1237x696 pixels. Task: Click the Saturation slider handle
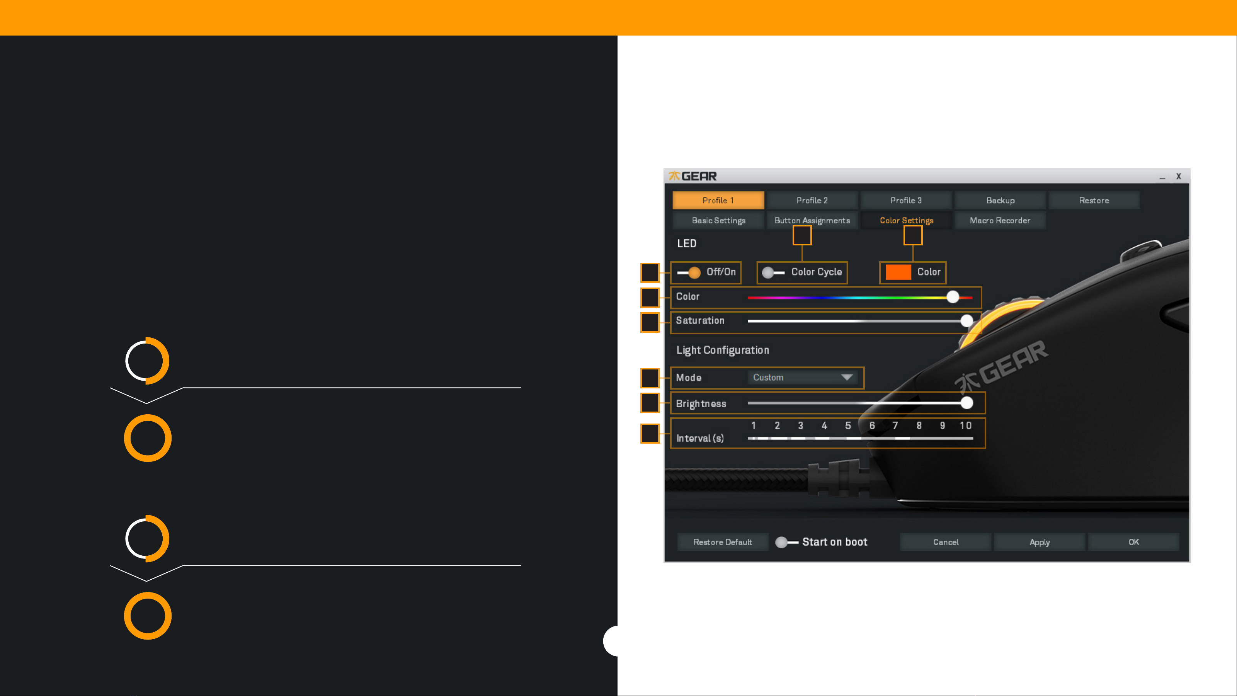pyautogui.click(x=966, y=321)
